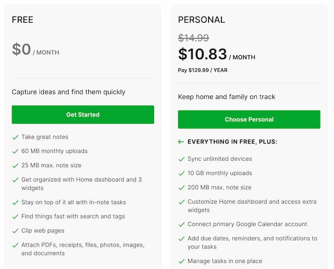Click the left arrow beside Everything in Free
Screen dimensions: 334x269
coord(181,142)
